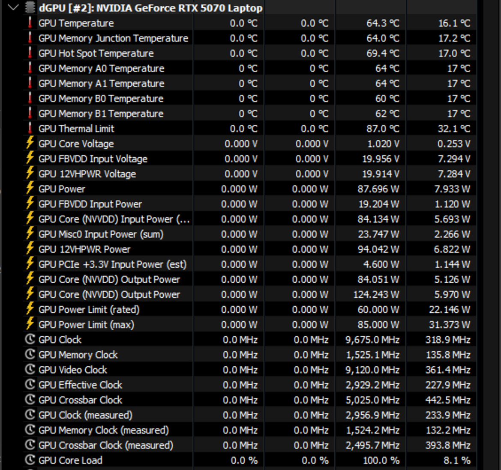The height and width of the screenshot is (470, 501).
Task: Select the 9,120.0 MHz GPU Video Clock value
Action: coord(372,370)
